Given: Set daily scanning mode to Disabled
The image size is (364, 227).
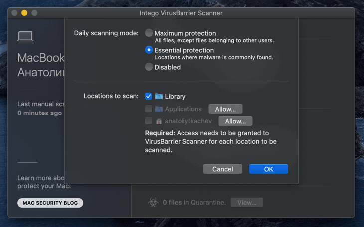Looking at the screenshot, I should (149, 67).
